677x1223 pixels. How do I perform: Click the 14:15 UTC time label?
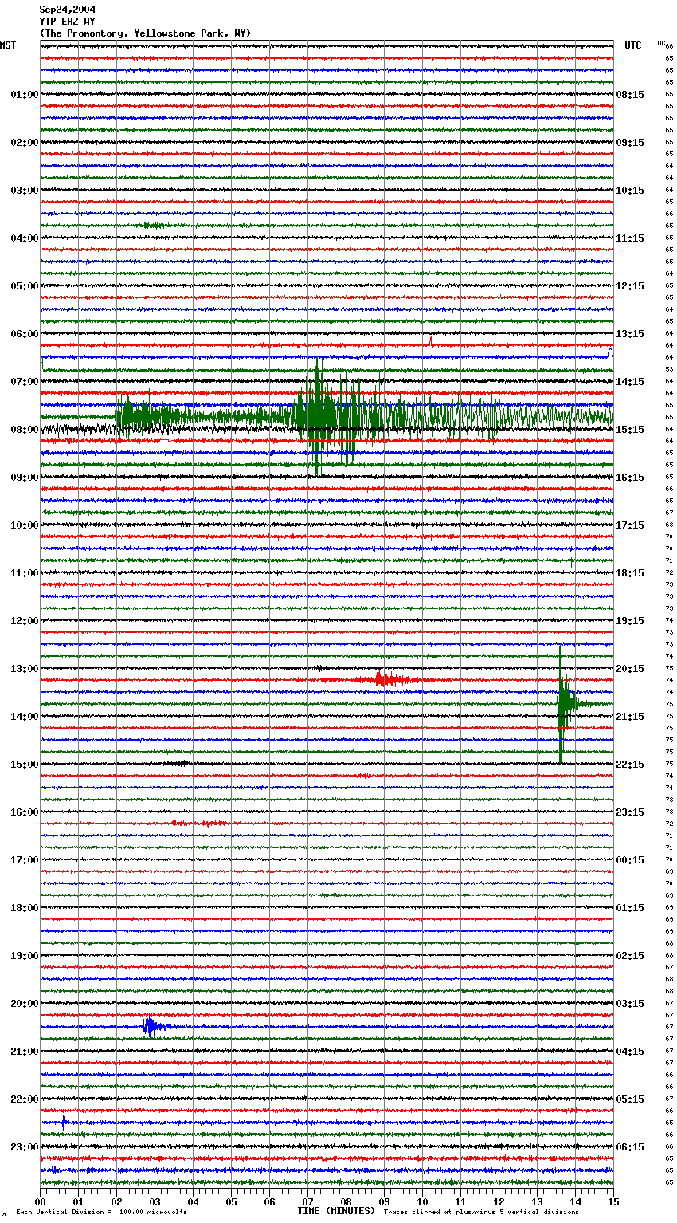click(x=630, y=382)
